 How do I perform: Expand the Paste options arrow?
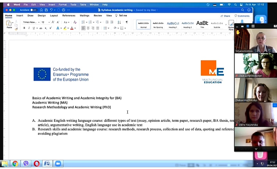(13, 23)
